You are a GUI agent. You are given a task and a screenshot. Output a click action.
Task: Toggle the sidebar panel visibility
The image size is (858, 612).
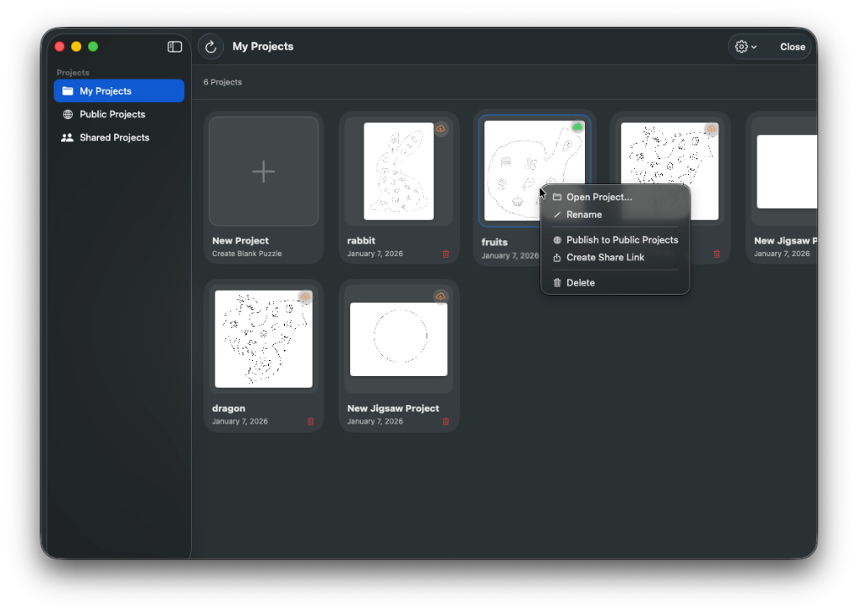pos(174,47)
